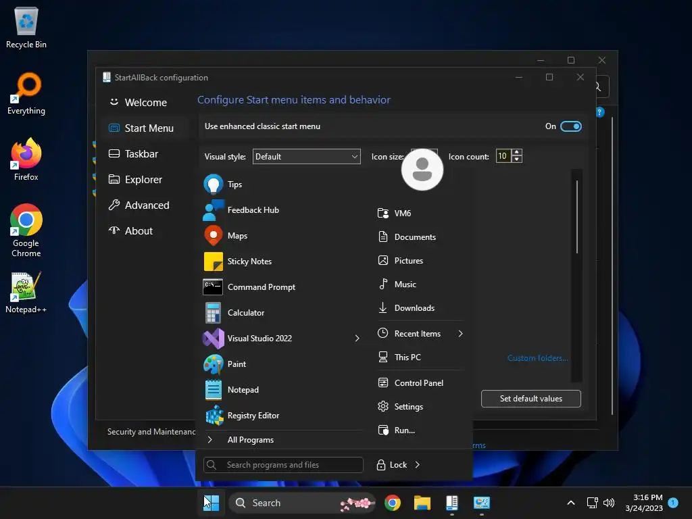
Task: Click the Windows Start button on taskbar
Action: [x=211, y=503]
